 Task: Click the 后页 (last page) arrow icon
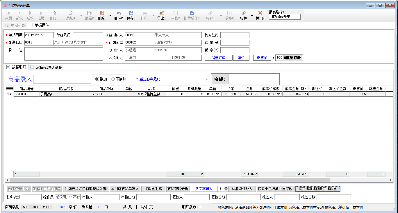click(x=41, y=13)
